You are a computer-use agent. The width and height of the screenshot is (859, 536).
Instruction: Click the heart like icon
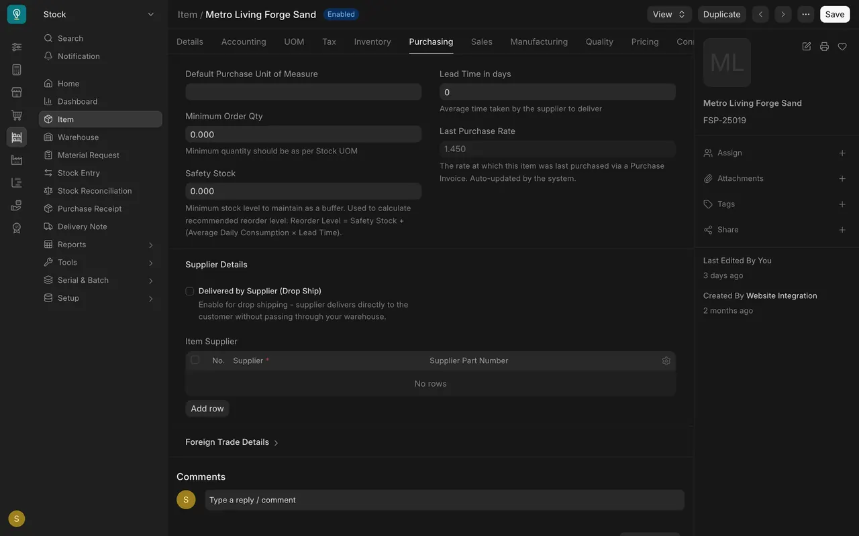point(842,46)
